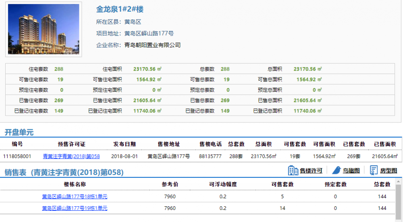This screenshot has height=222, width=403.
Task: Click the 住宅套数 label in summary table
Action: click(38, 69)
